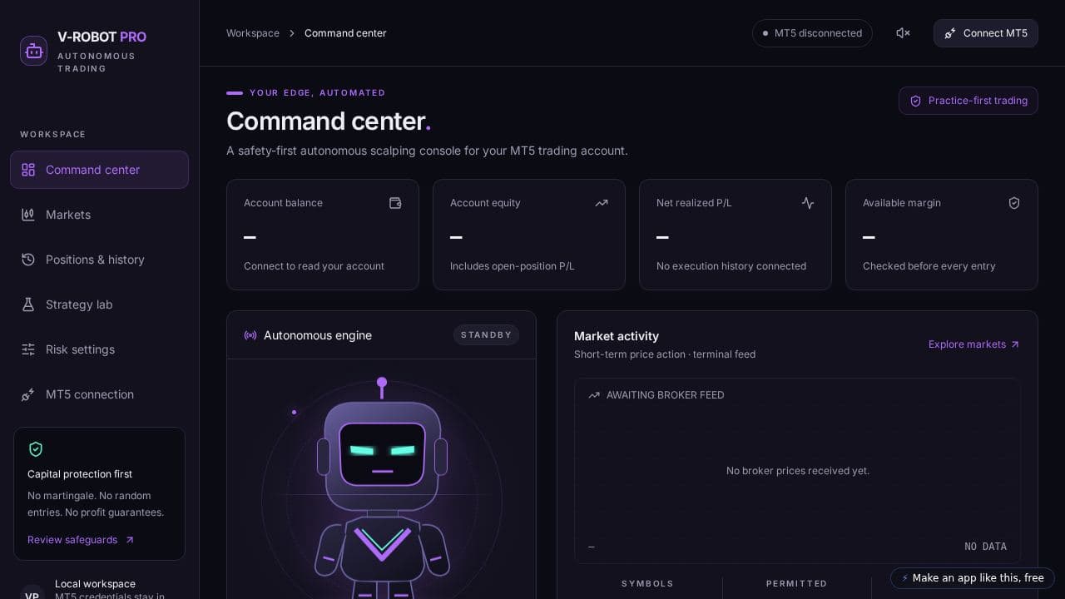Click 'Make an app like this, free'
Screen dimensions: 1065x599
tap(973, 578)
